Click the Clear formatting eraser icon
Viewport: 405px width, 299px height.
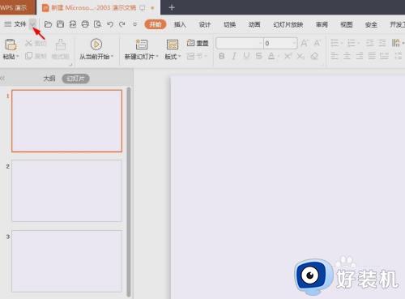coord(314,56)
